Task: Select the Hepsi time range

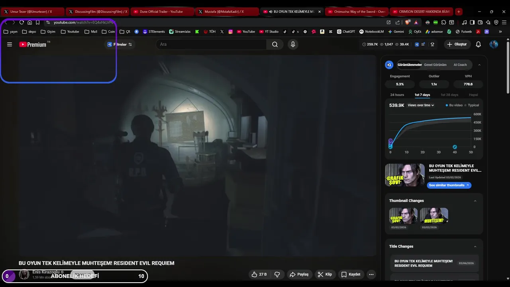Action: pos(473,95)
